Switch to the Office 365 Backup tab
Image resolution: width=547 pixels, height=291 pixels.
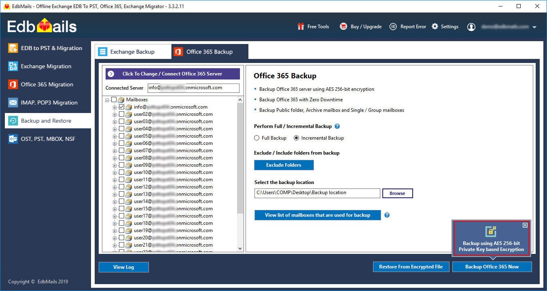pos(210,52)
